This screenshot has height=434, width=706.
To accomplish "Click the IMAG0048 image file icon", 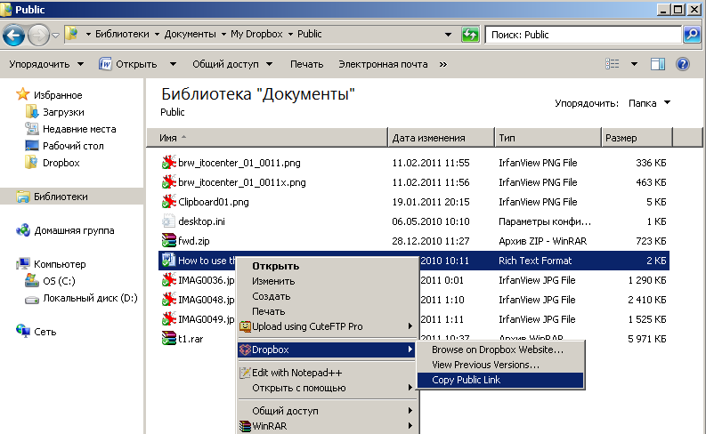I will 169,300.
